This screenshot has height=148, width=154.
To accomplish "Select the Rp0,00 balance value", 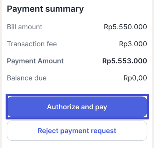I will [x=135, y=78].
